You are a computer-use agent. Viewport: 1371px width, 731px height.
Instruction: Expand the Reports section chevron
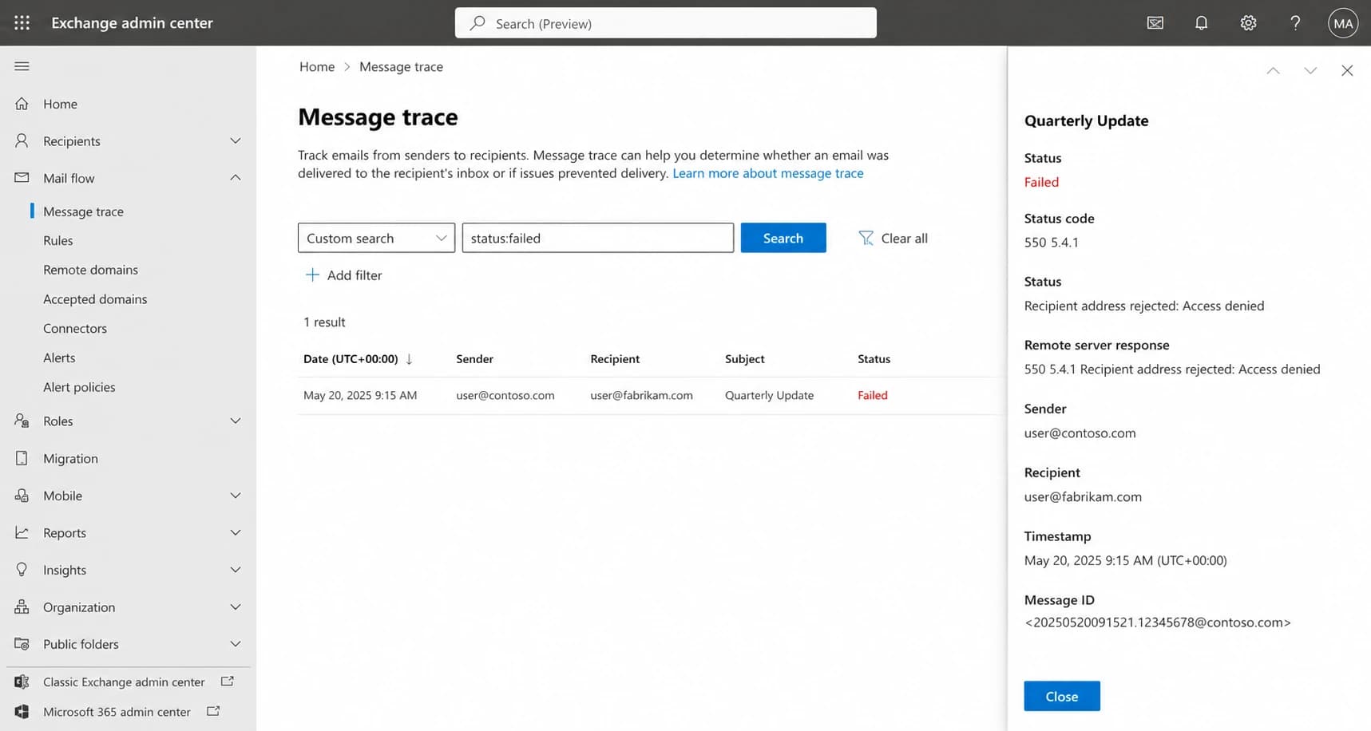click(236, 532)
